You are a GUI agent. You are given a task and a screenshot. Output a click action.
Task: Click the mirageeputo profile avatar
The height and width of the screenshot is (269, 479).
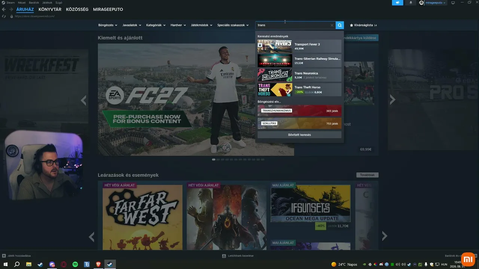click(421, 3)
